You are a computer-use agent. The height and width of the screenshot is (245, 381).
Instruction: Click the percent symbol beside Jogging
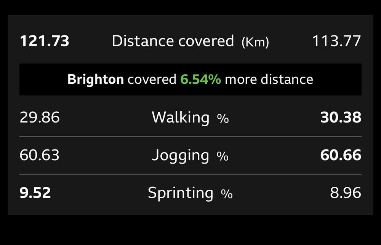(x=223, y=156)
